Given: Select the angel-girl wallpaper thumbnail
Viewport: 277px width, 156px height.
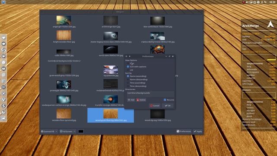Looking at the screenshot, I should tap(64, 20).
